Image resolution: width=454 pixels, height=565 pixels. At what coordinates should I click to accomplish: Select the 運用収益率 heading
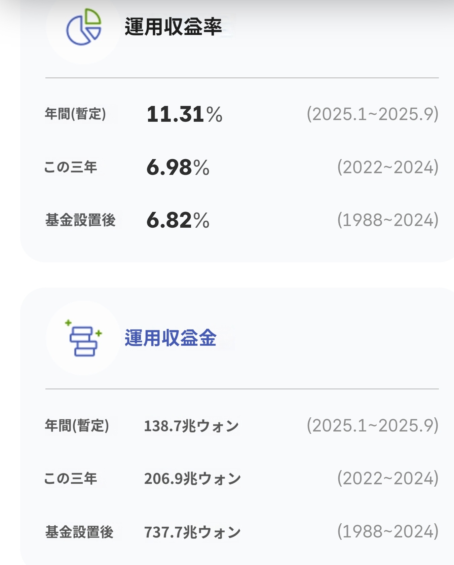pyautogui.click(x=173, y=27)
